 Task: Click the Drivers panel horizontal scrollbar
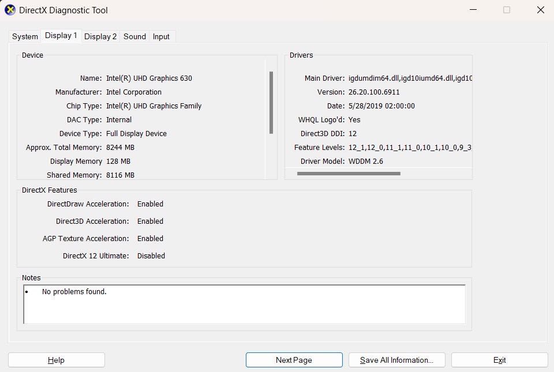[349, 173]
